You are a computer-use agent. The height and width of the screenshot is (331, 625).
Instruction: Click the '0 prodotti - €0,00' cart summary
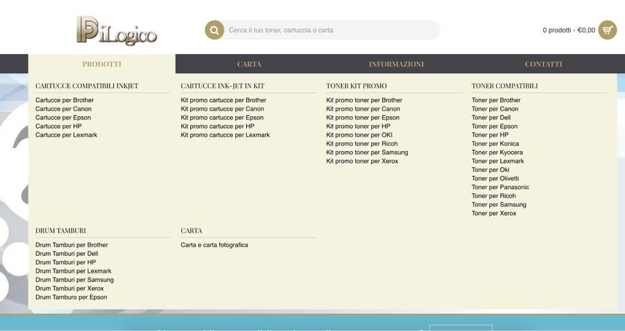coord(569,30)
